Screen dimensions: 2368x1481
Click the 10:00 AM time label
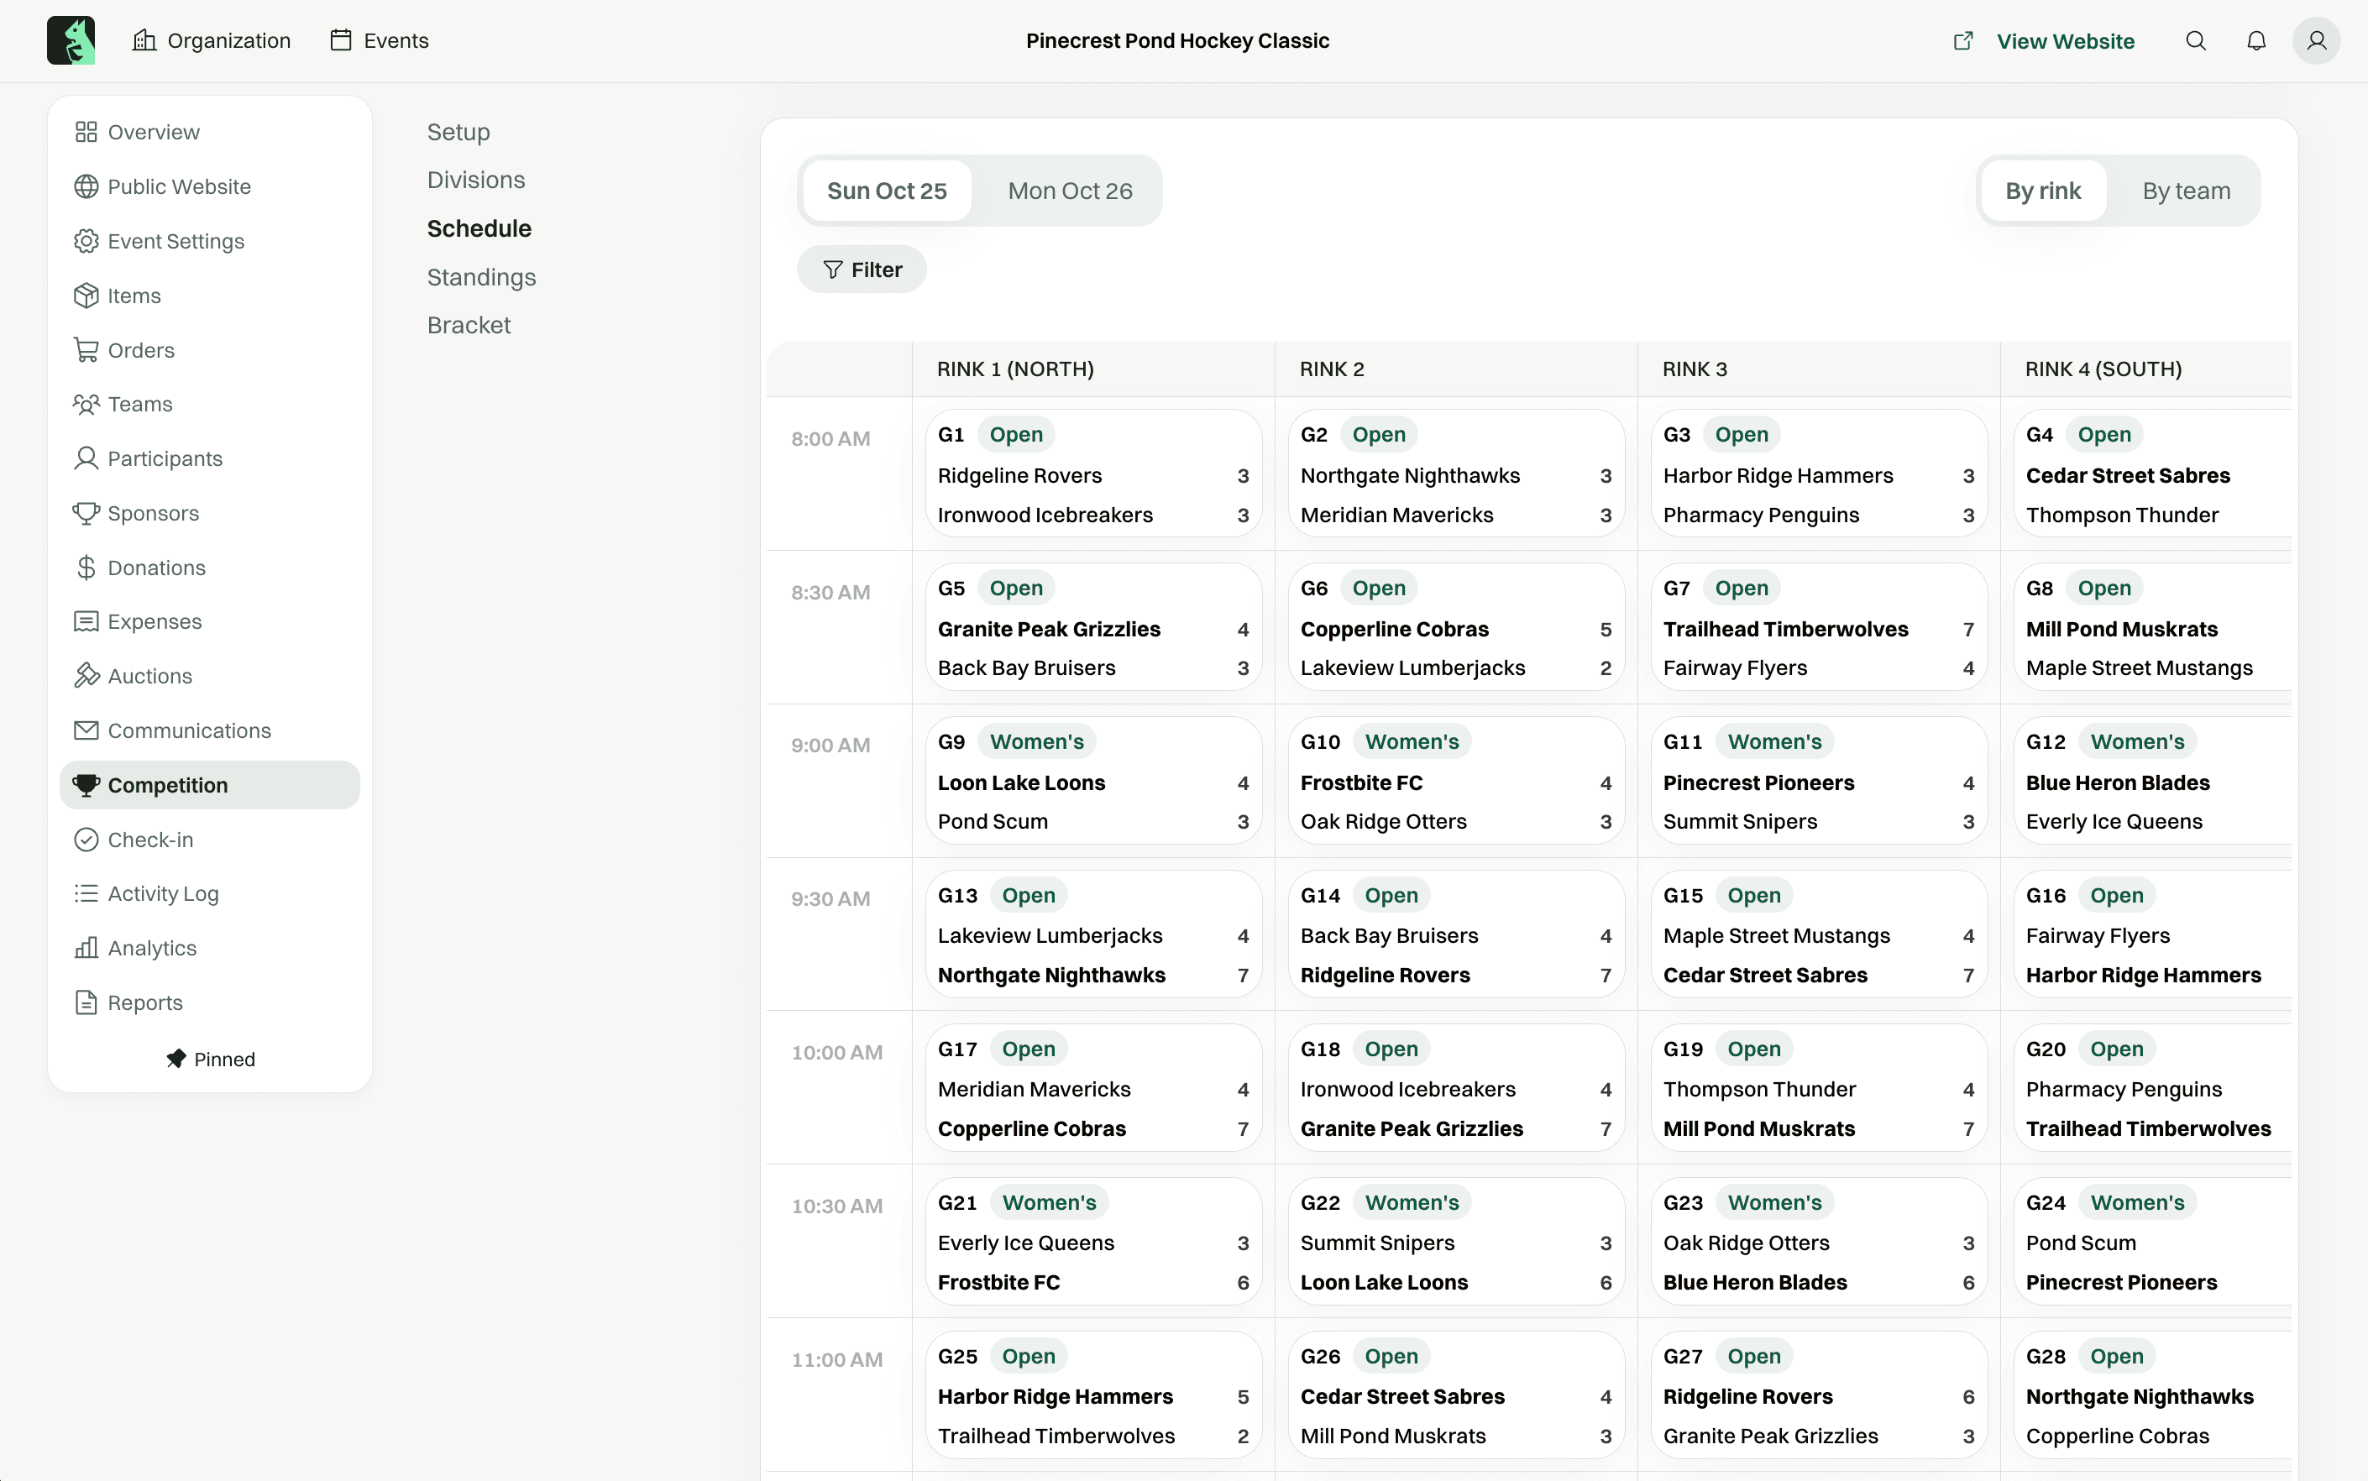coord(836,1052)
